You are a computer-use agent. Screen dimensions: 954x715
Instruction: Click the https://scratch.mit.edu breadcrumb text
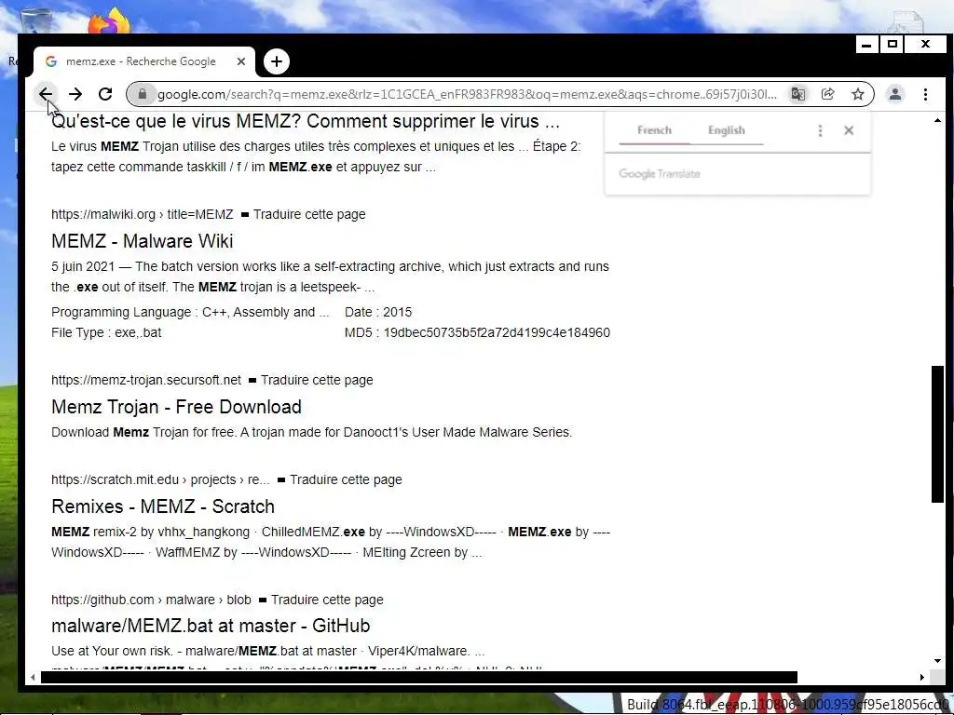[160, 479]
